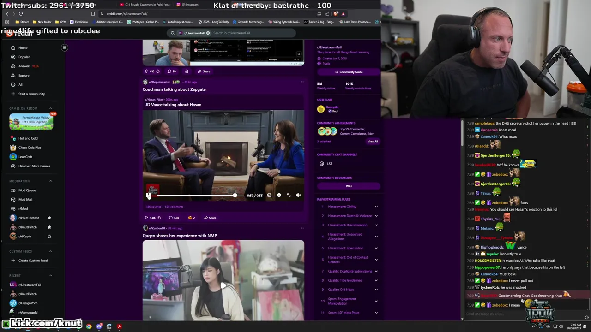Open the AutoTempest bookmark

179,22
